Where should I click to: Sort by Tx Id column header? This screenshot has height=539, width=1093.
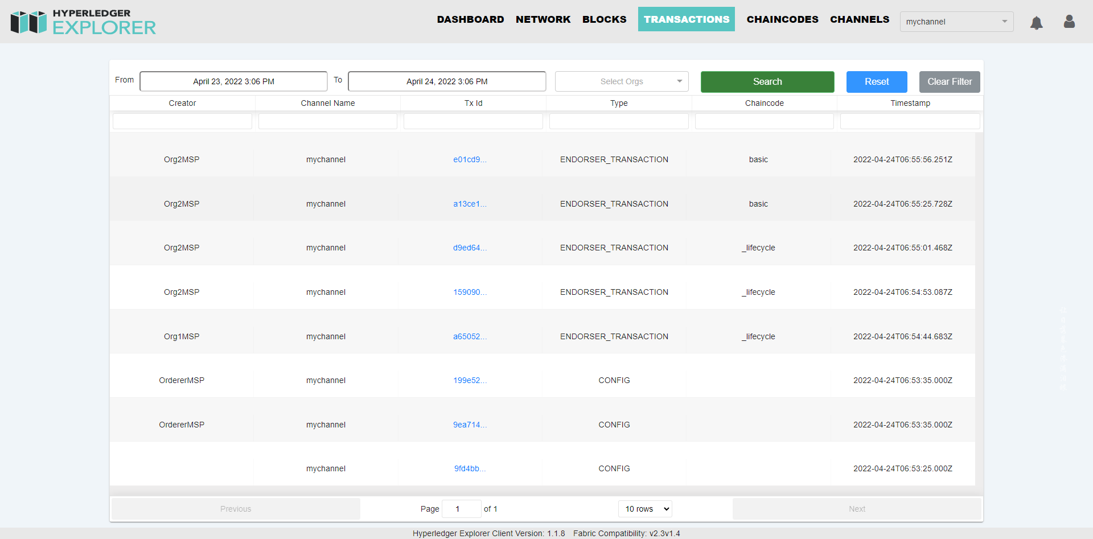tap(474, 103)
